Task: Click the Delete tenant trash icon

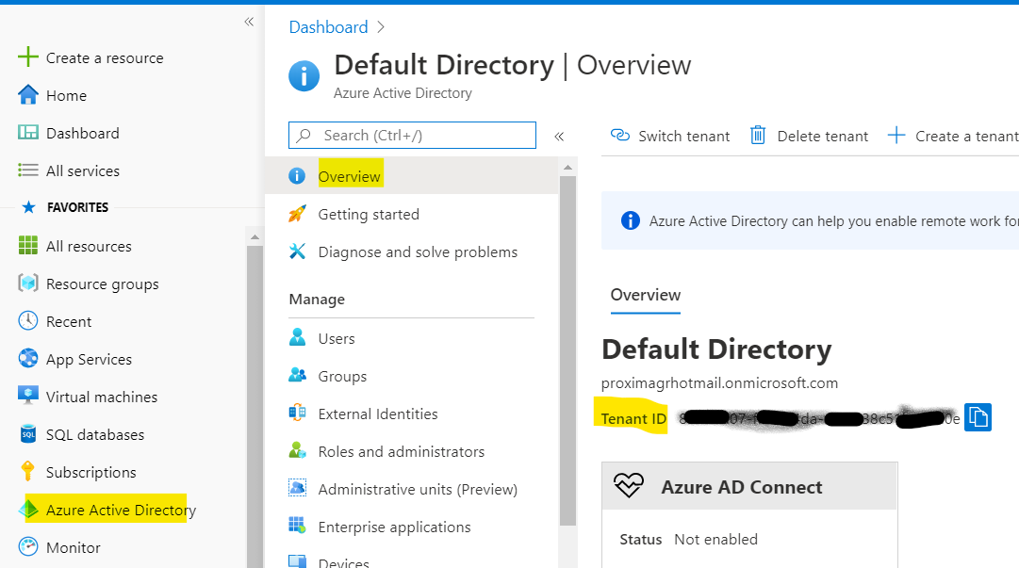Action: tap(758, 136)
